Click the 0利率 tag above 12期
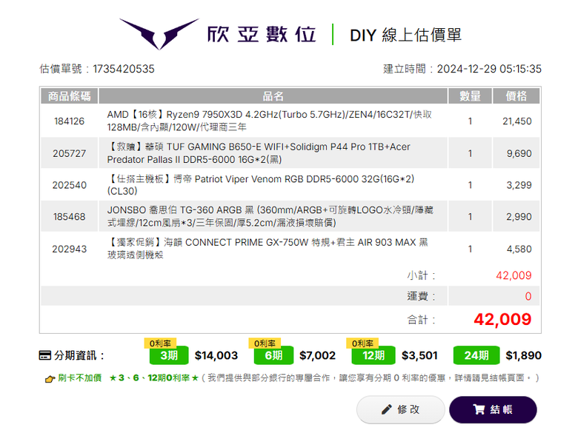 click(362, 343)
